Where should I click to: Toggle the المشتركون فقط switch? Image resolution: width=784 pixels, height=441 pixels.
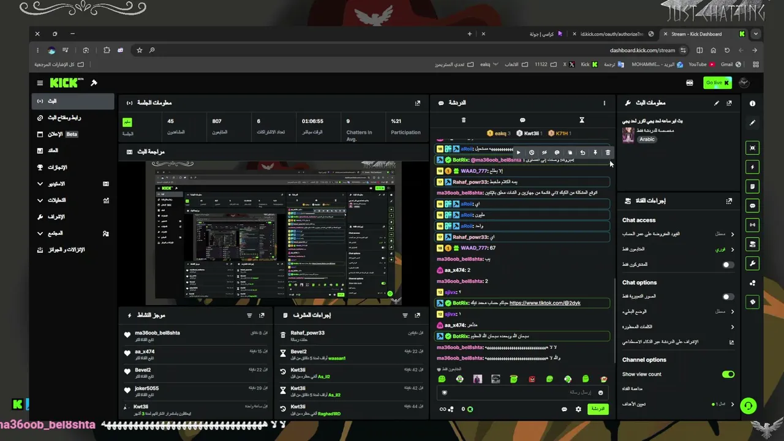[728, 265]
